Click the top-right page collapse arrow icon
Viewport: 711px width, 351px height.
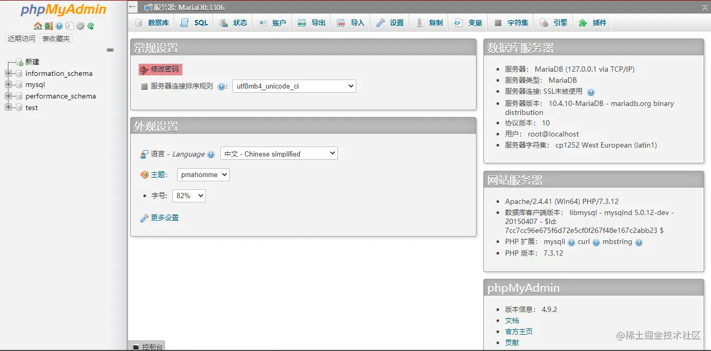[705, 7]
